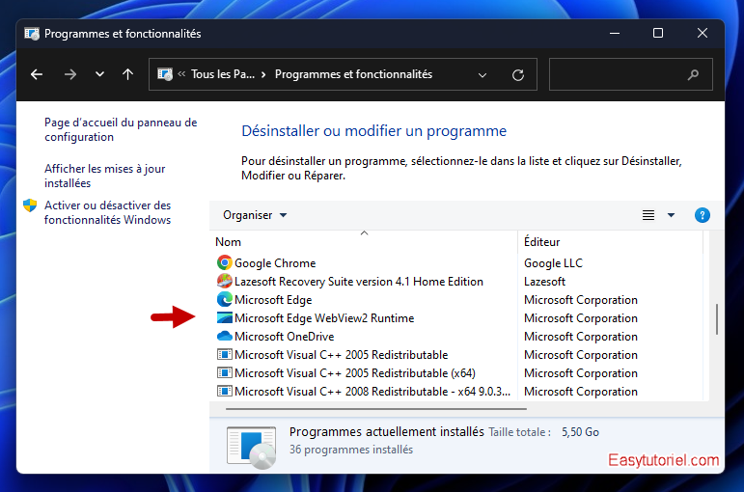Refresh the Programmes et fonctionnalités view
Screen dimensions: 744x492
coord(518,75)
